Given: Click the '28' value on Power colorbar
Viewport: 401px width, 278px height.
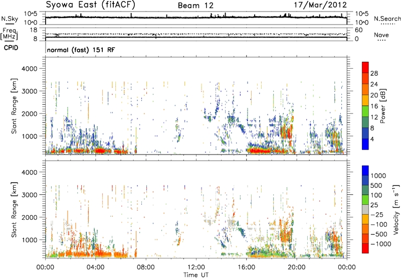Looking at the screenshot, I should click(374, 73).
